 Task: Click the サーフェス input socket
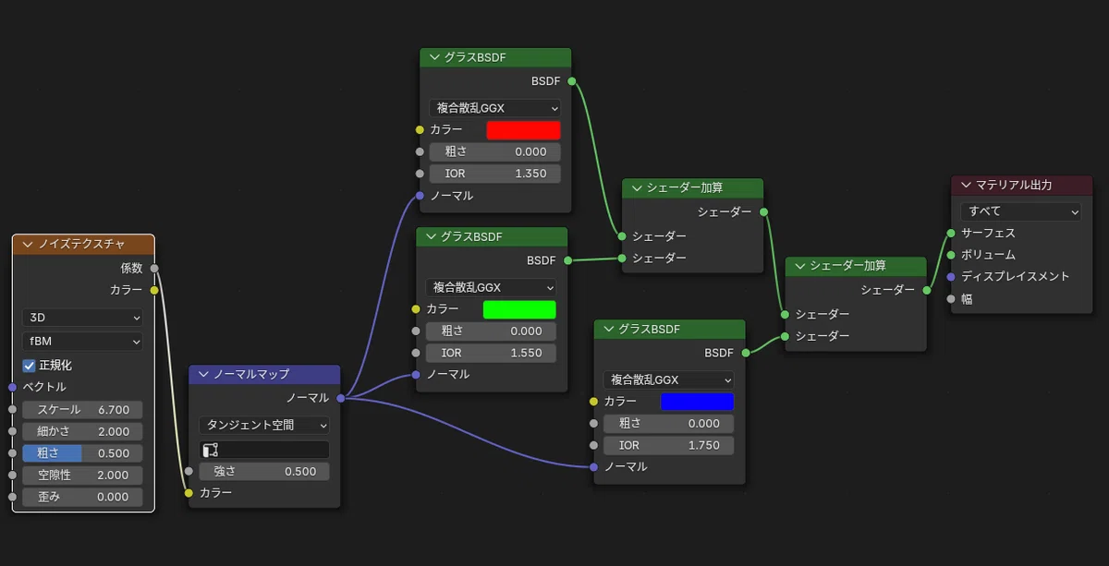pos(951,234)
